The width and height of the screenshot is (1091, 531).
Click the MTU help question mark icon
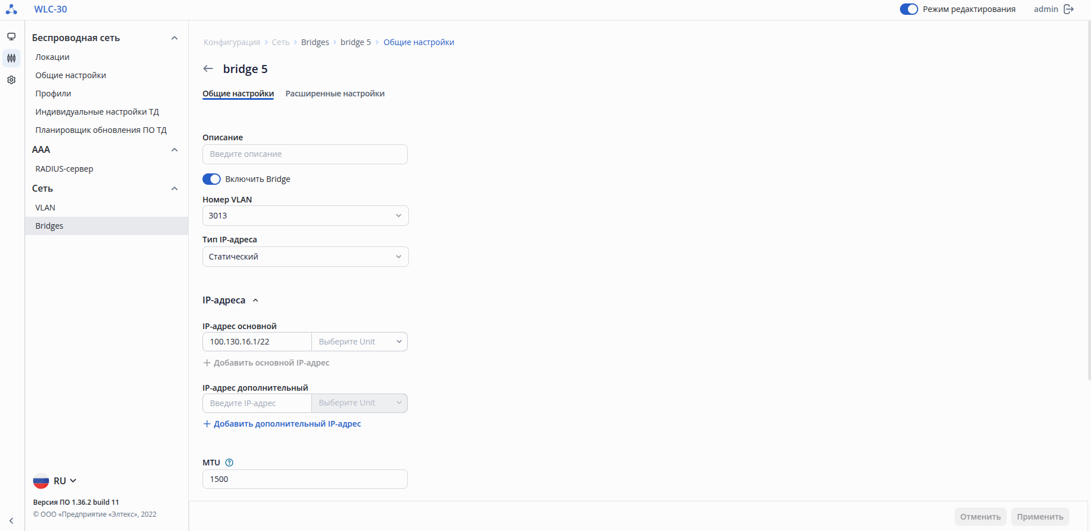pyautogui.click(x=229, y=463)
